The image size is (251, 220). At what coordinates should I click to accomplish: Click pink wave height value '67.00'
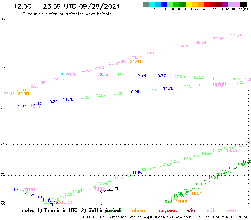pyautogui.click(x=236, y=35)
